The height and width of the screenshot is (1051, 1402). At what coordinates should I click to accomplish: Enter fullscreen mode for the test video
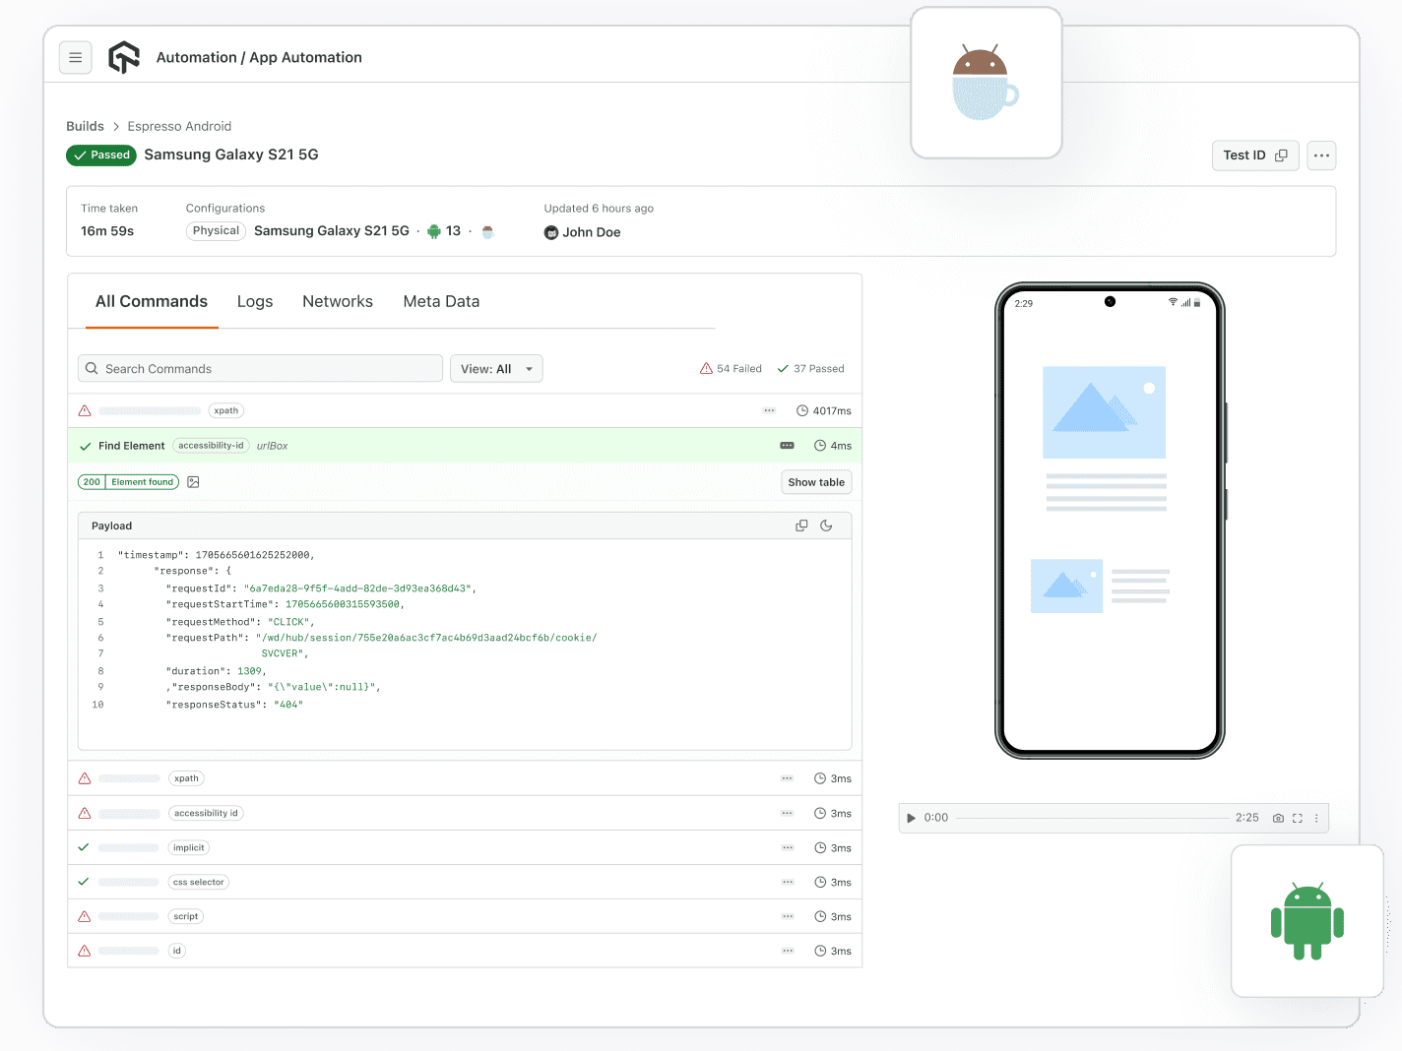(1298, 818)
